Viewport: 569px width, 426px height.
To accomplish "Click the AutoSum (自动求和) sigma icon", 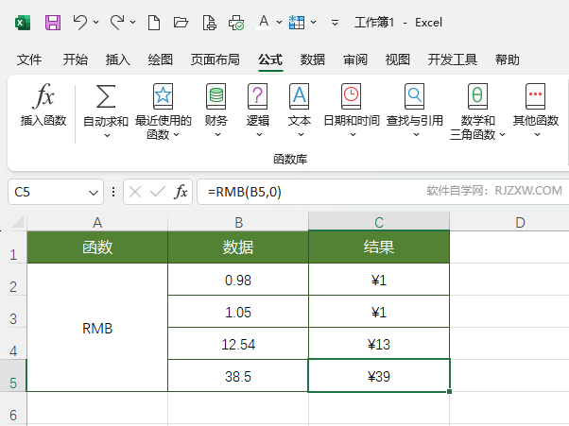I will [106, 96].
